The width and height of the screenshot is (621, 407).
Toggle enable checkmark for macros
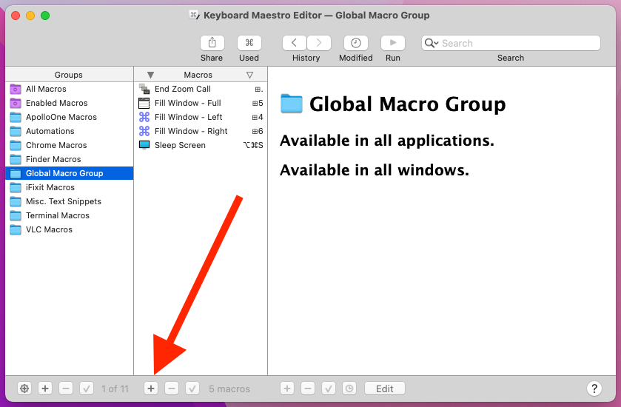click(192, 388)
